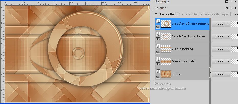The height and width of the screenshot is (104, 238).
Task: Click raster type icon of Copie (2) layer
Action: (158, 21)
